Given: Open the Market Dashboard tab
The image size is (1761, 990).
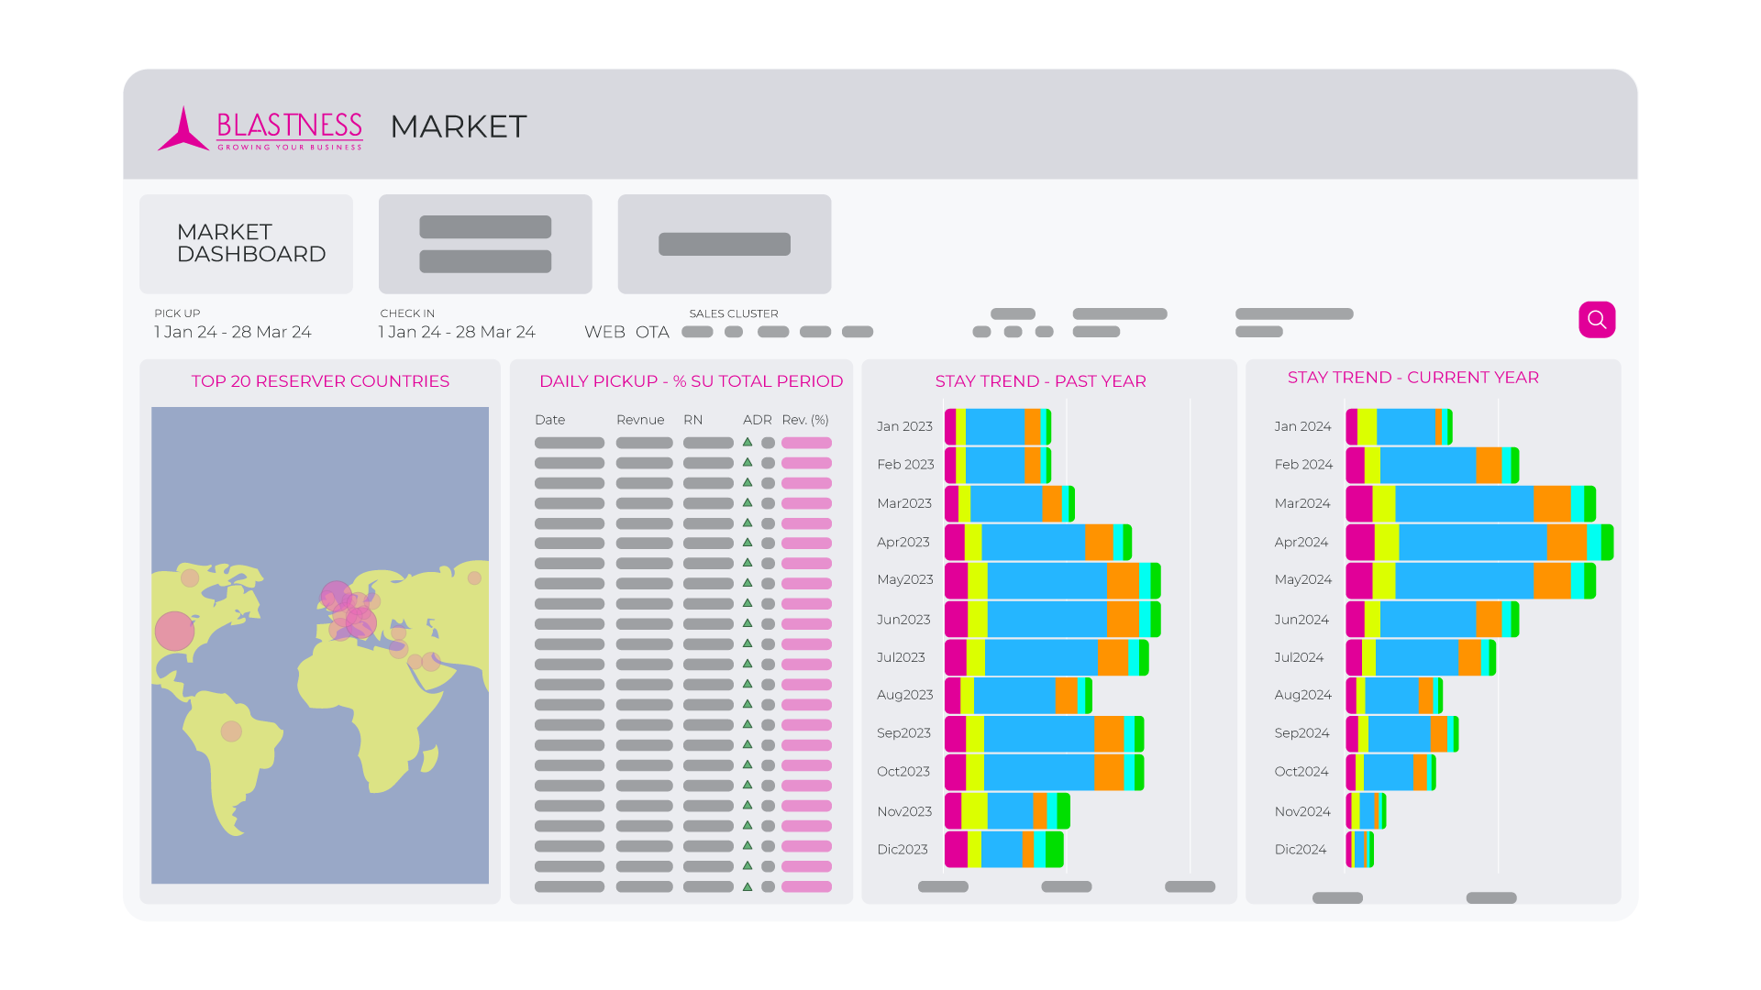Looking at the screenshot, I should tap(246, 244).
